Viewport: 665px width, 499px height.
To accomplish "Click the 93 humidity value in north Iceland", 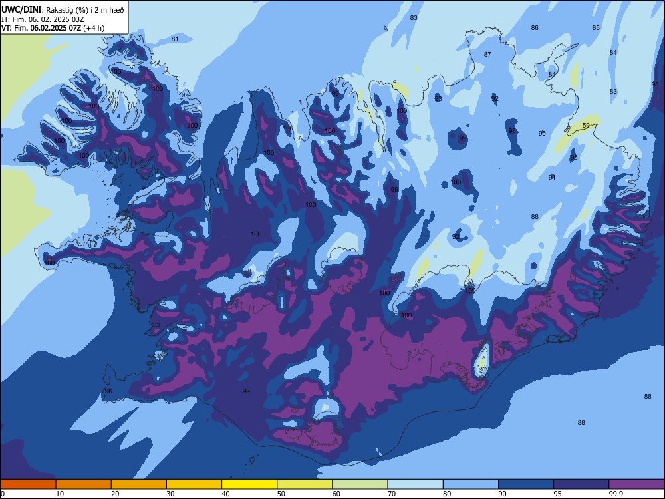I will (x=438, y=99).
